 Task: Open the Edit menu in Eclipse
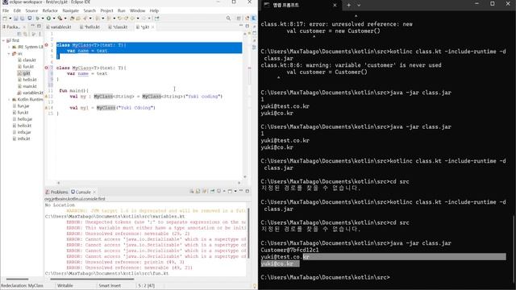[x=17, y=10]
